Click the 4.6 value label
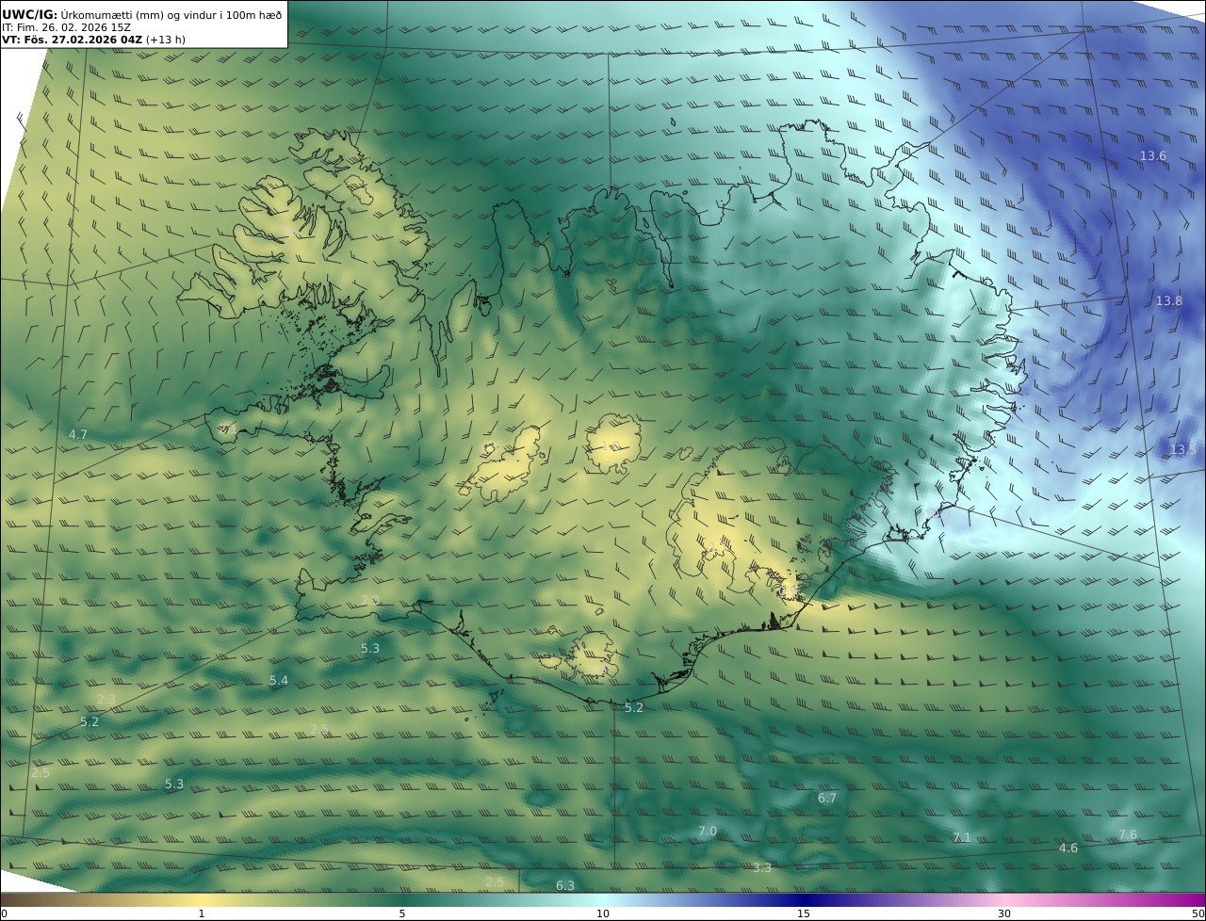This screenshot has width=1206, height=921. point(1068,848)
